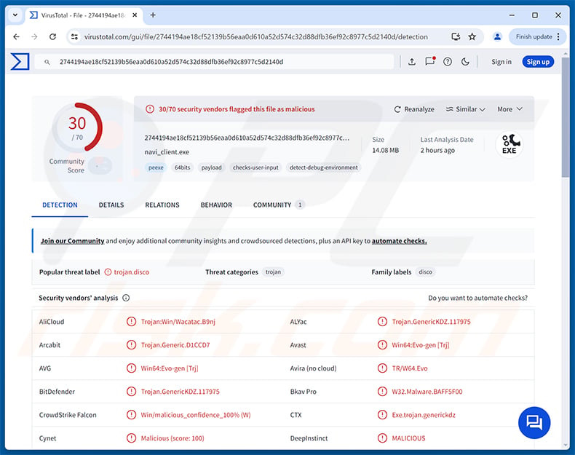This screenshot has height=455, width=575.
Task: Click W32.Malware.BAFF5F00 detection text
Action: point(427,392)
